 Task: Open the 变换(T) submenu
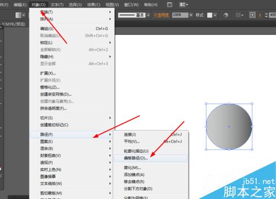[72, 12]
